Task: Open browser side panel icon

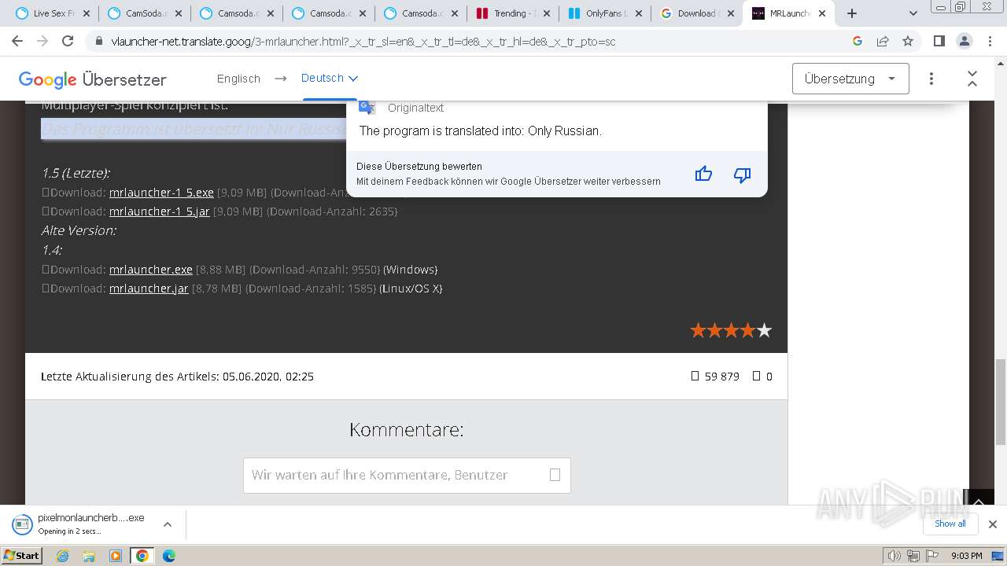Action: tap(939, 41)
